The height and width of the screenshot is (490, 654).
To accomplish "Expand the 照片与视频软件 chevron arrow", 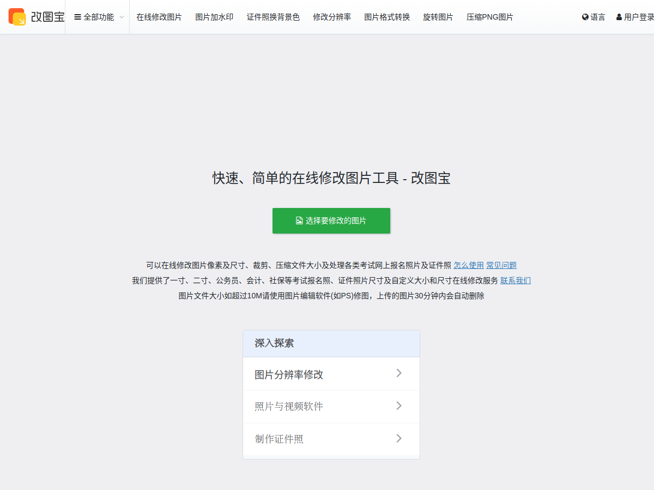I will [399, 406].
